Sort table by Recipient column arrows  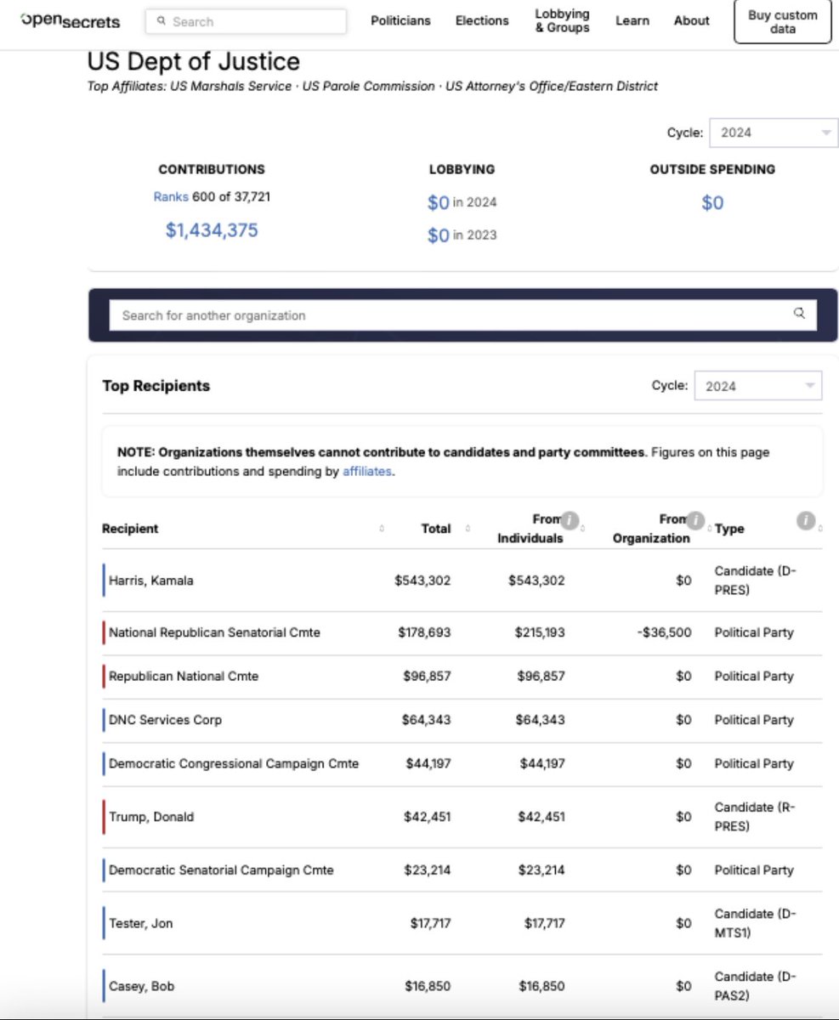[381, 529]
